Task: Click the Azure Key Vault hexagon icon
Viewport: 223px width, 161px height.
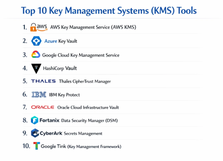Action: coord(36,41)
